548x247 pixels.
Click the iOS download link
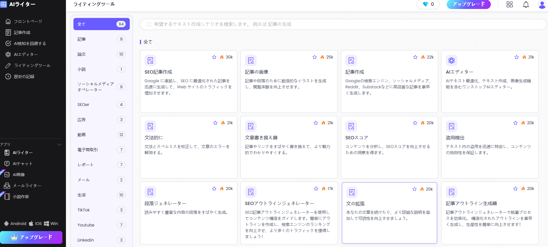[35, 224]
